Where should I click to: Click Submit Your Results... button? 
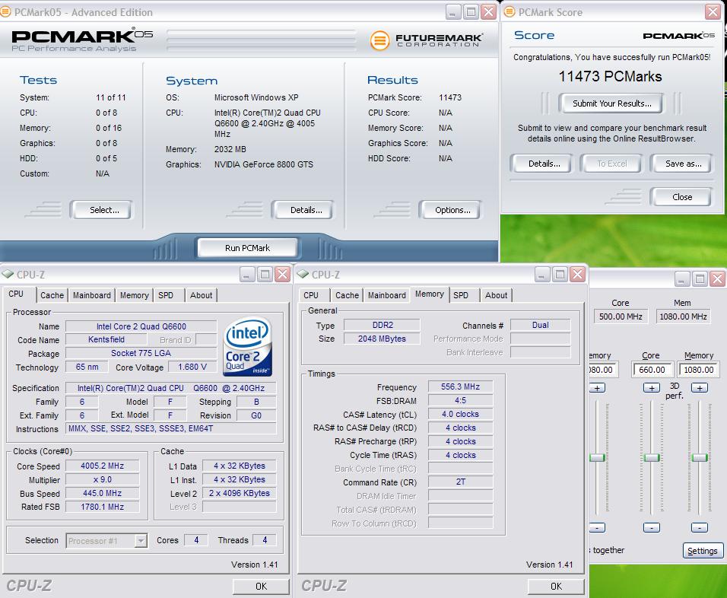[x=611, y=103]
